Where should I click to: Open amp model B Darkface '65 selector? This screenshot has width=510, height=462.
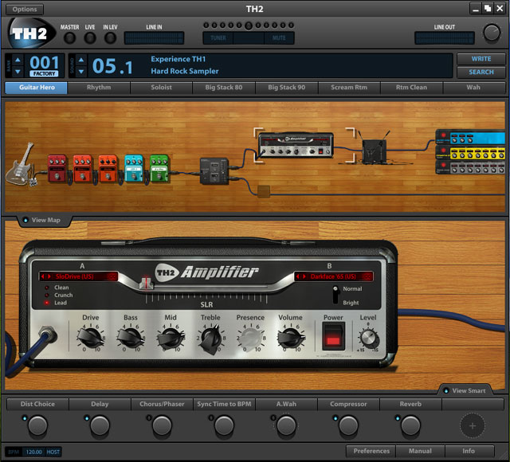tap(333, 276)
